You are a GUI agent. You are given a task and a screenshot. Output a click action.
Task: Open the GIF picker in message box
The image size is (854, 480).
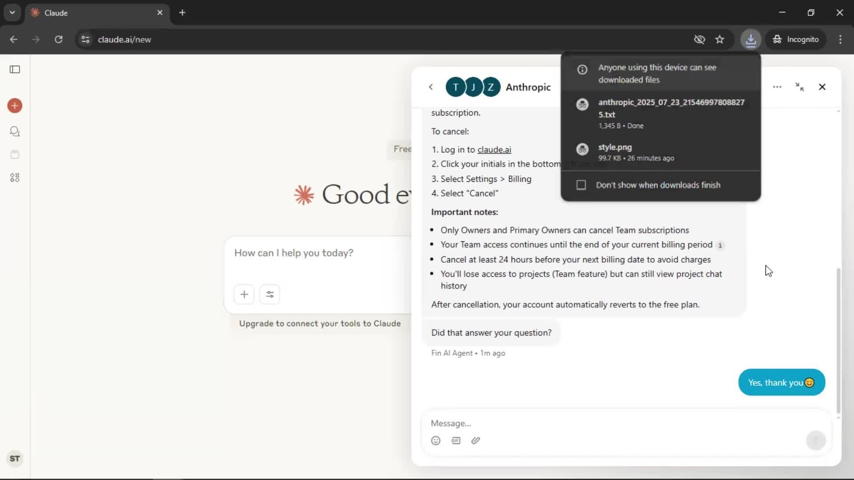456,440
